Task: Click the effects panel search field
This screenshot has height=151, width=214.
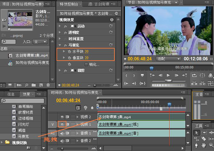Action: coord(23,101)
